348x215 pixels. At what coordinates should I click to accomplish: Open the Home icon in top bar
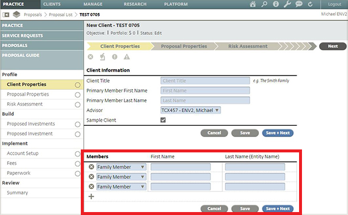click(252, 4)
